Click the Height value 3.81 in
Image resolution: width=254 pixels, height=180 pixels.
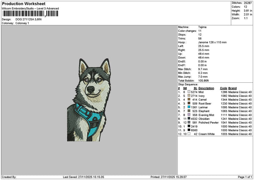pyautogui.click(x=248, y=11)
